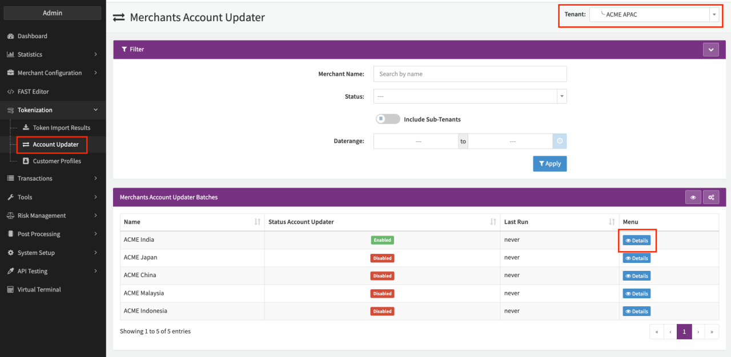Open the Tenant dropdown
Screen dimensions: 731x357
(x=654, y=15)
